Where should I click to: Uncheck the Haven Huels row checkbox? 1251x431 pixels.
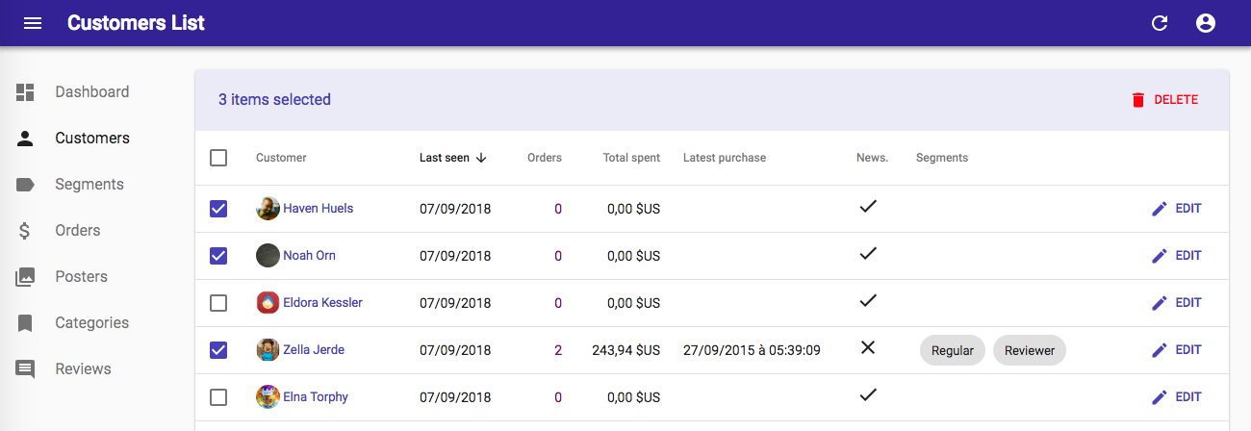click(218, 209)
